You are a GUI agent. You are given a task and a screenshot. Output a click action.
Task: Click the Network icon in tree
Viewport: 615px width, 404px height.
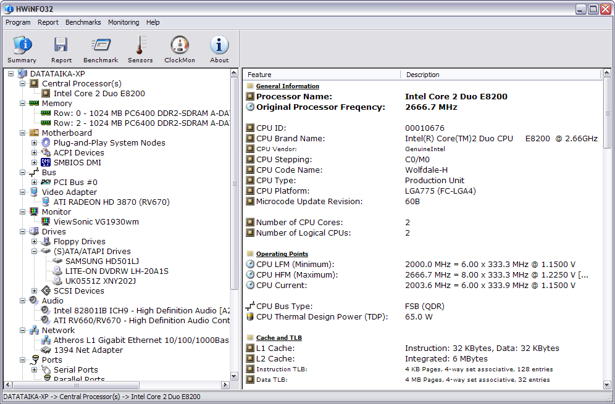[x=34, y=331]
